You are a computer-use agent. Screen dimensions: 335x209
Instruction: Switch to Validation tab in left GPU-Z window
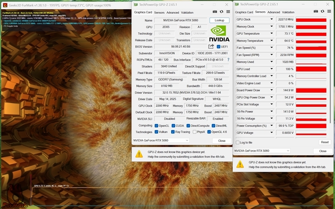coord(187,13)
